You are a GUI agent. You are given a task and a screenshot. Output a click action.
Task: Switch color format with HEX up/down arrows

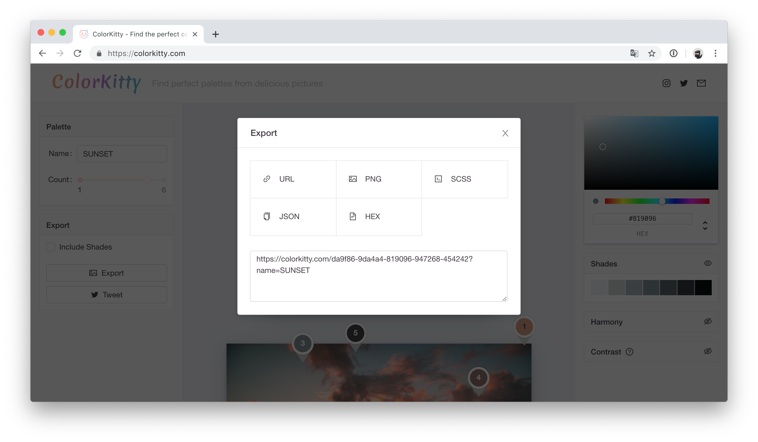705,226
